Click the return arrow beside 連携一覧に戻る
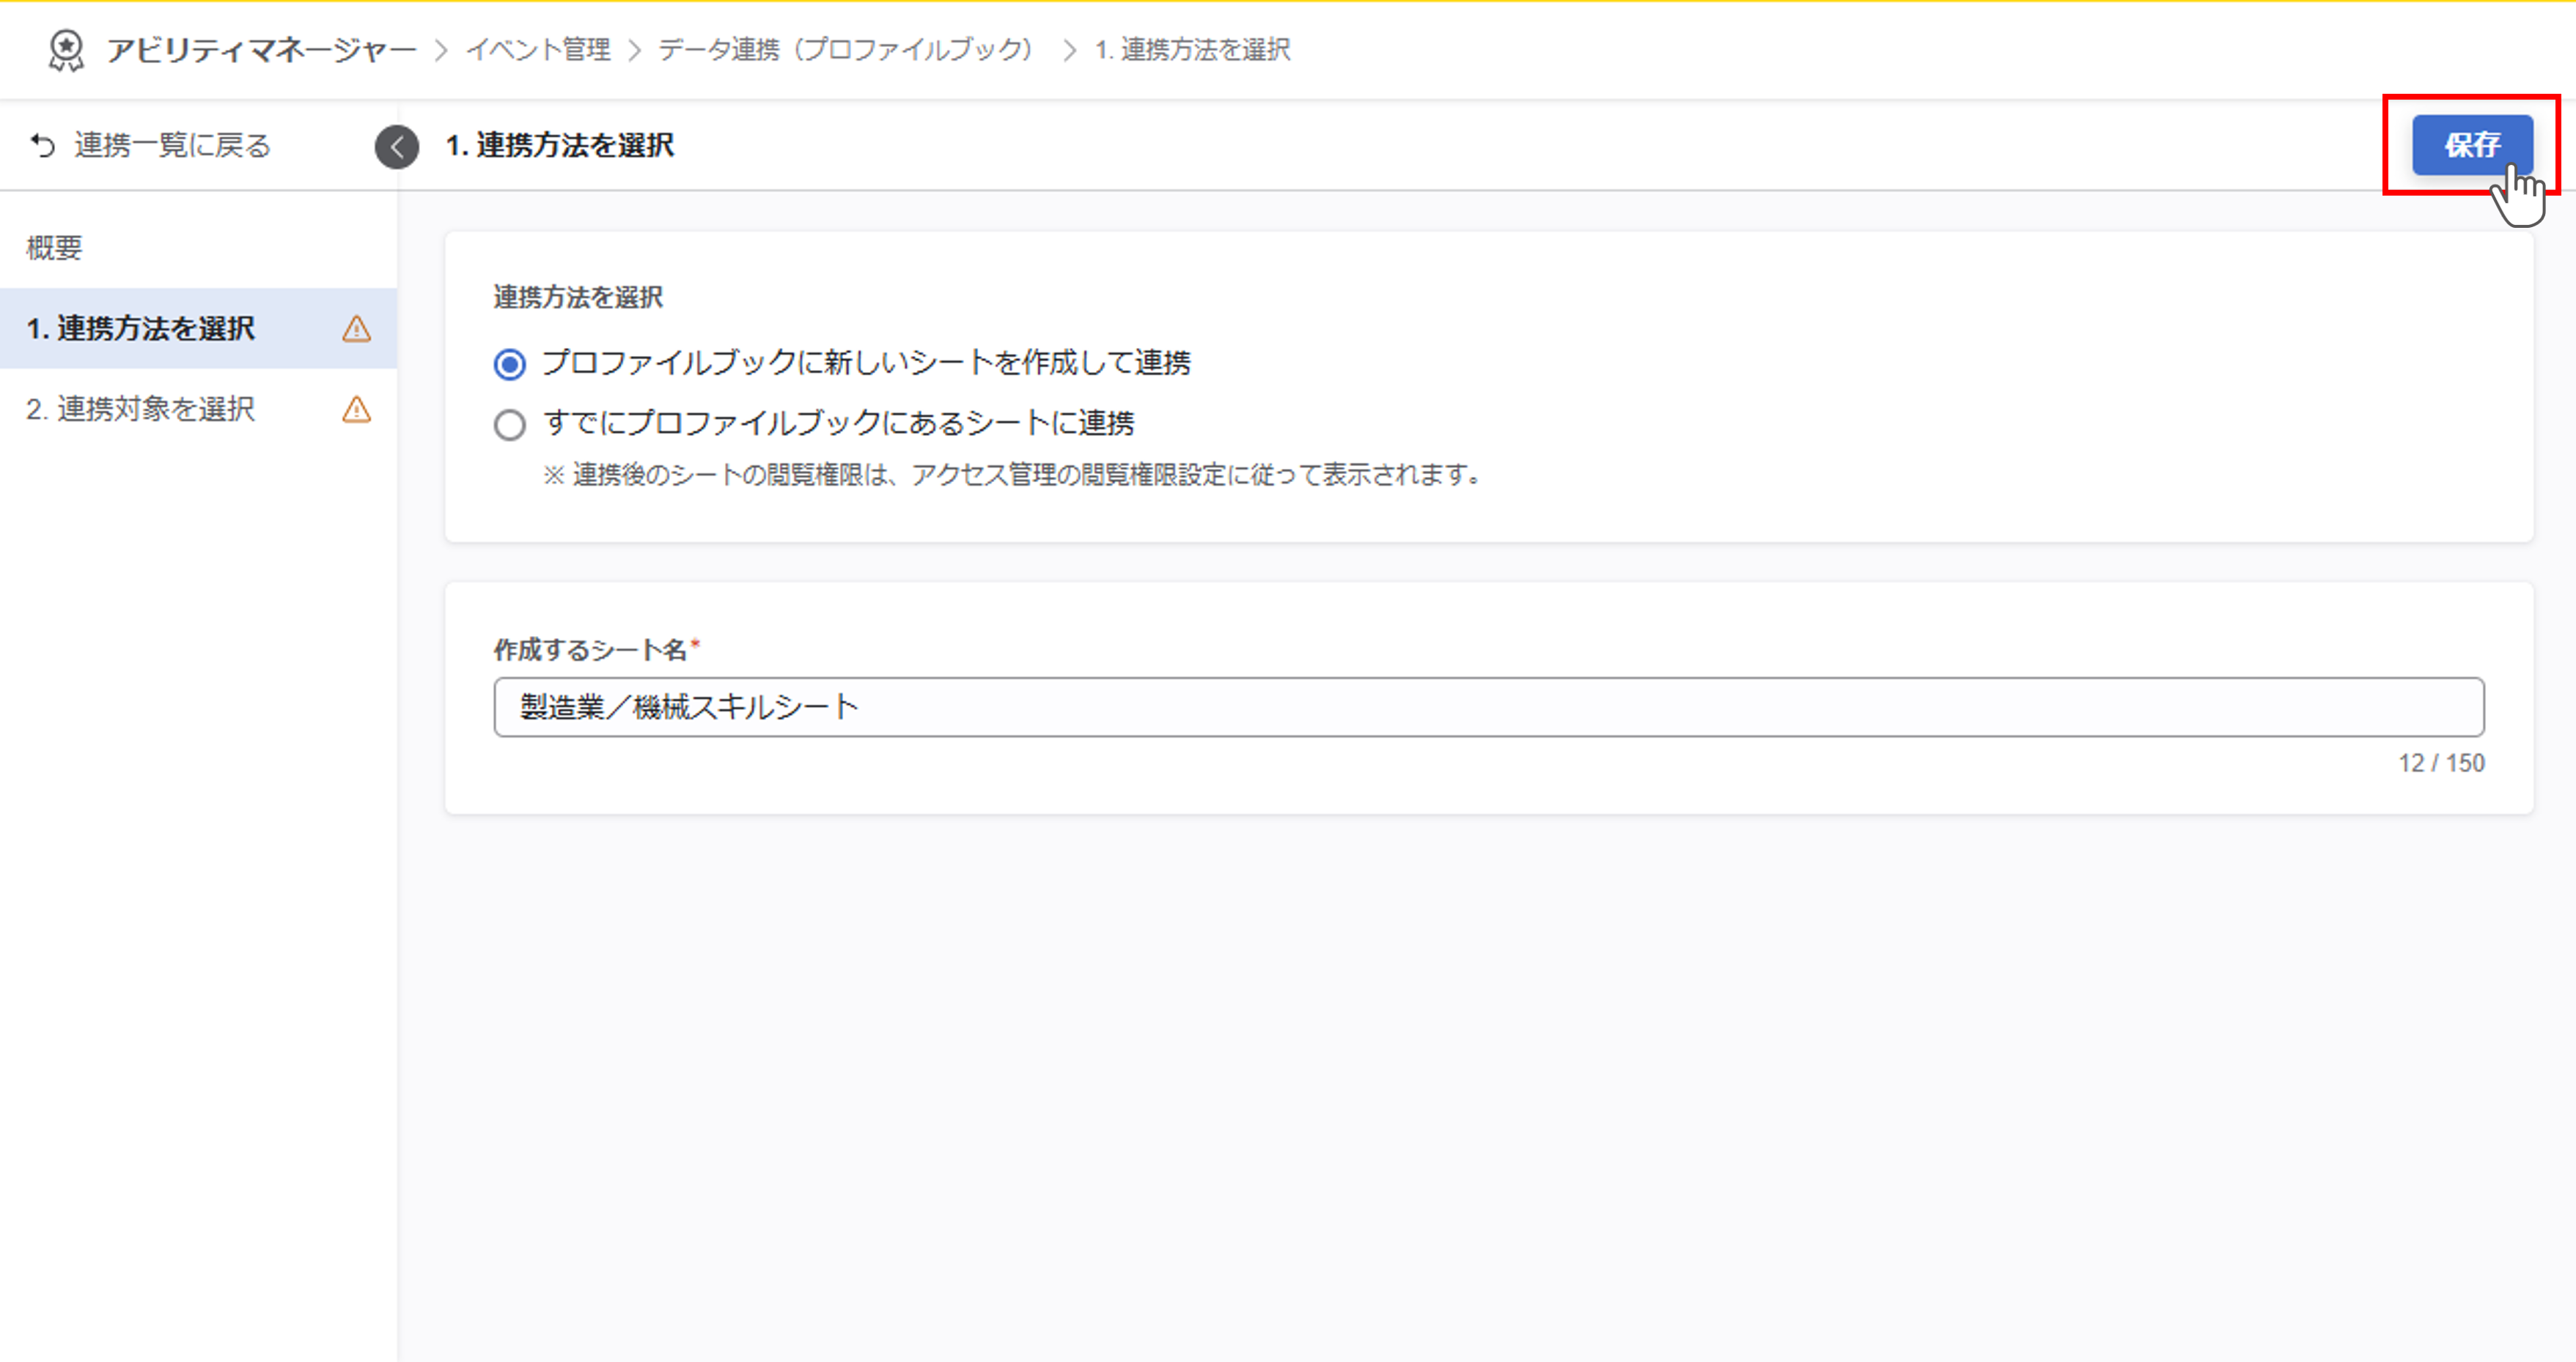The width and height of the screenshot is (2576, 1362). pos(42,146)
